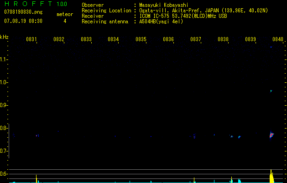
Task: Click the 1.0 kHz frequency axis label
Action: pos(4,82)
